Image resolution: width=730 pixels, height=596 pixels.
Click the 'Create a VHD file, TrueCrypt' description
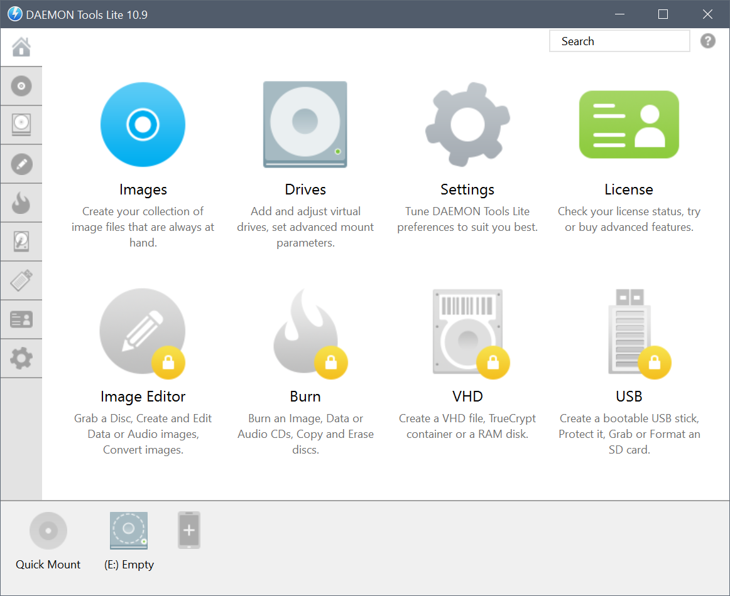pos(467,426)
